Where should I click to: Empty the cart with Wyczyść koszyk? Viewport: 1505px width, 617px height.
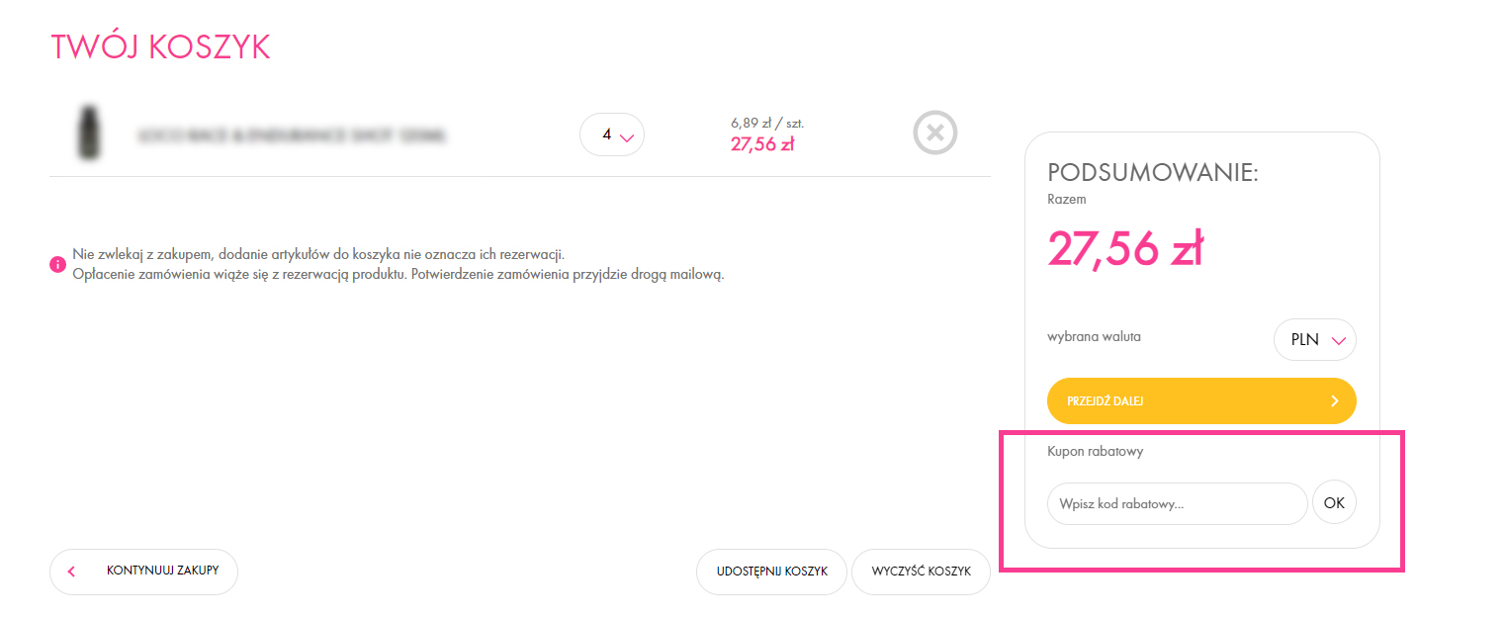coord(921,572)
